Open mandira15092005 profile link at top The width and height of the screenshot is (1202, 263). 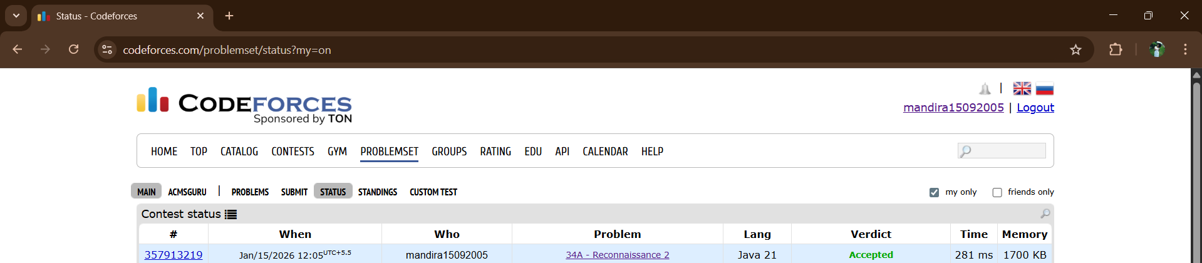pos(953,108)
